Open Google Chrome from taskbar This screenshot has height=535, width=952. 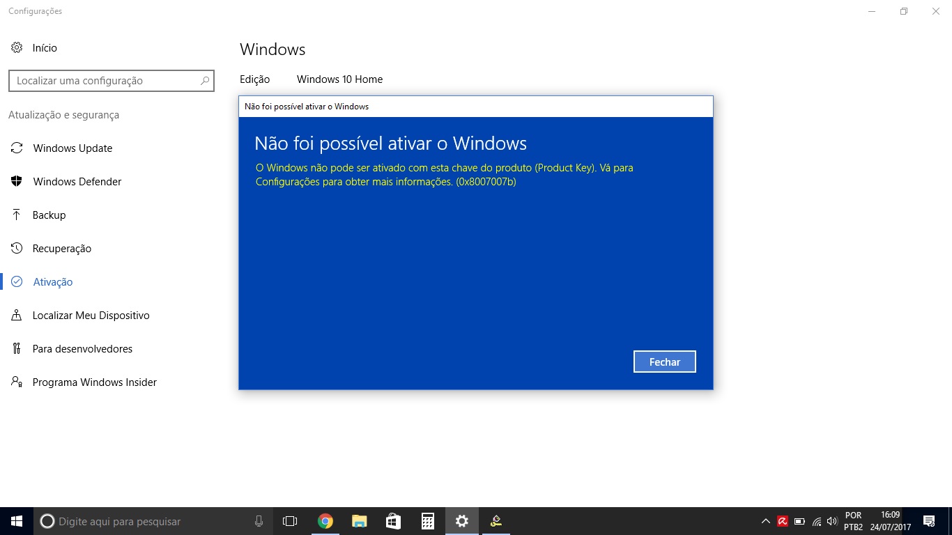pos(325,521)
